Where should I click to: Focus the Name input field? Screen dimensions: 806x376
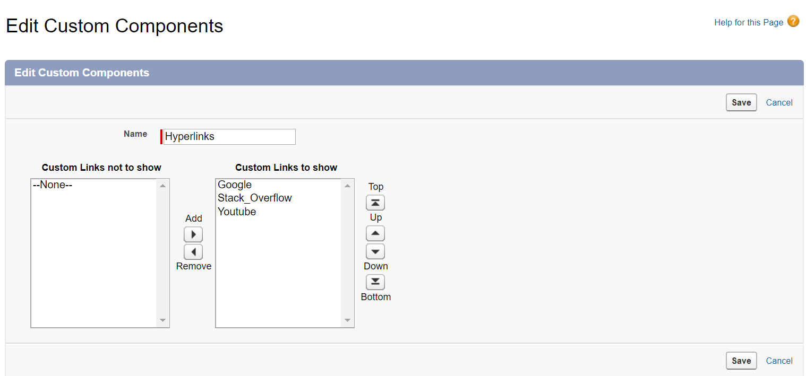(x=229, y=137)
